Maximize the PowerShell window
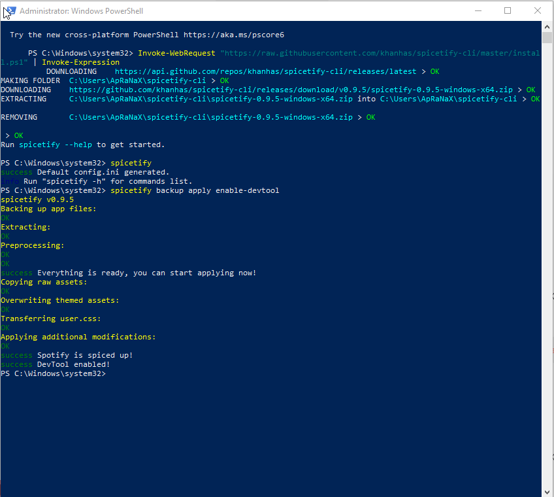This screenshot has height=497, width=554. pyautogui.click(x=508, y=11)
